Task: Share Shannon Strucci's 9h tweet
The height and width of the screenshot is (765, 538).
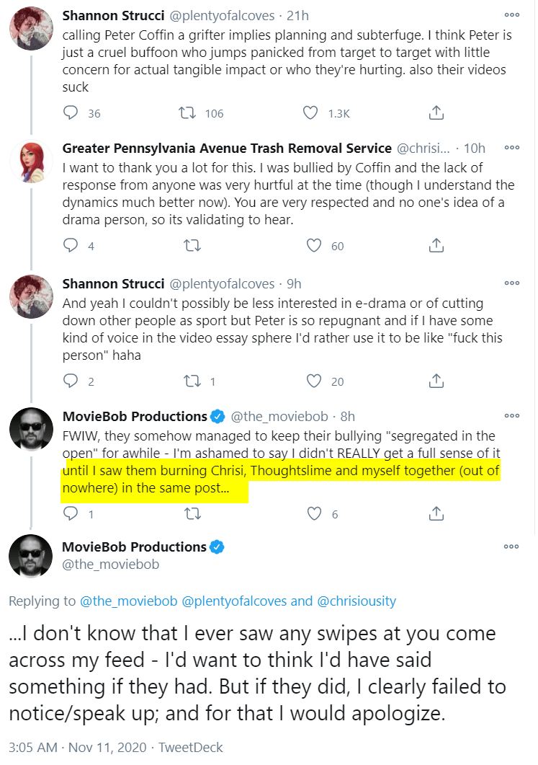Action: (436, 381)
